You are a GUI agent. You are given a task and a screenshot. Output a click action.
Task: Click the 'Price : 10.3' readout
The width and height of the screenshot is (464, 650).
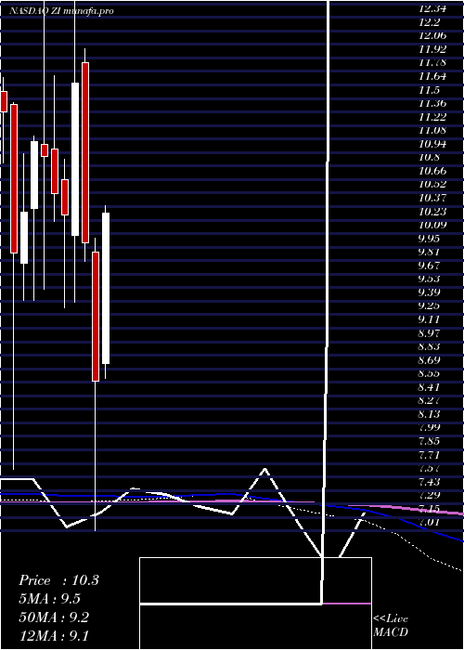pyautogui.click(x=58, y=580)
